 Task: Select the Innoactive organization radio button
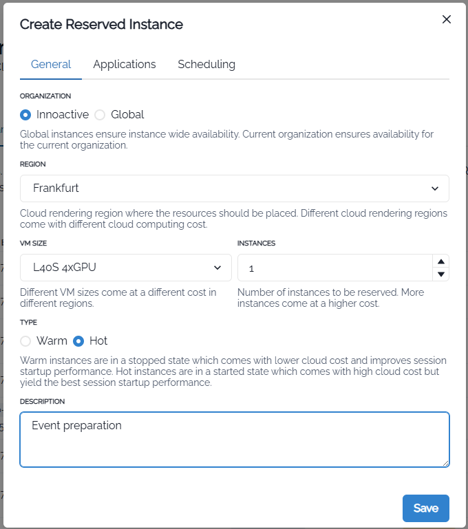pos(25,115)
